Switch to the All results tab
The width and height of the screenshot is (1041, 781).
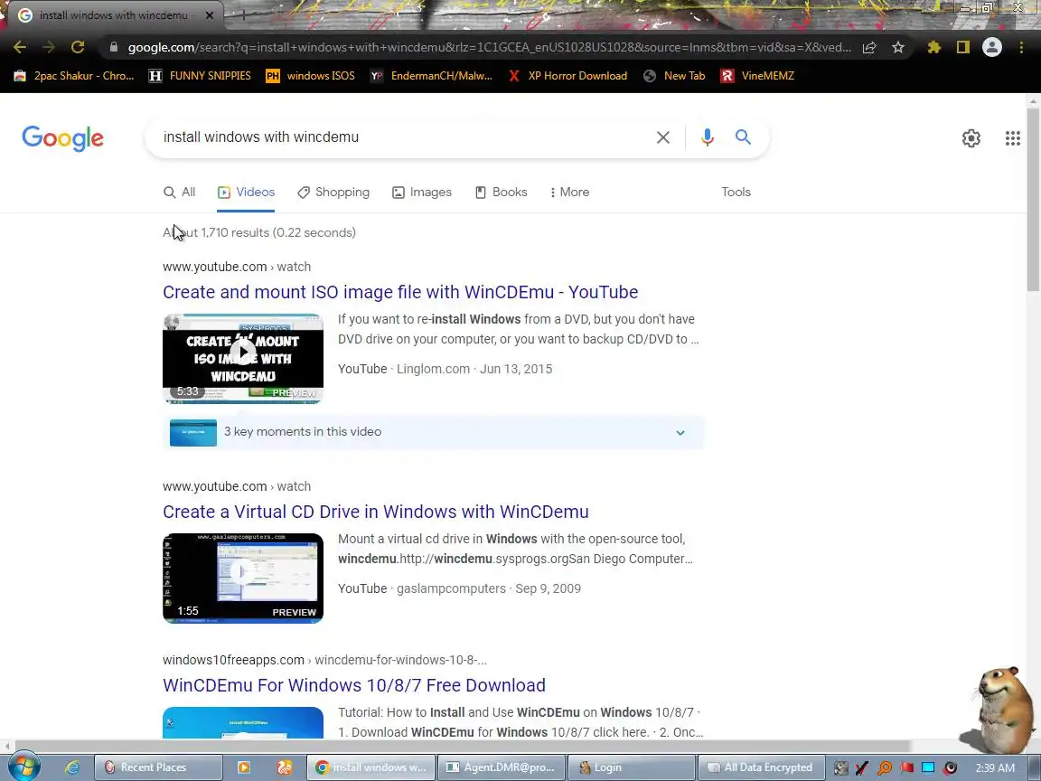179,192
